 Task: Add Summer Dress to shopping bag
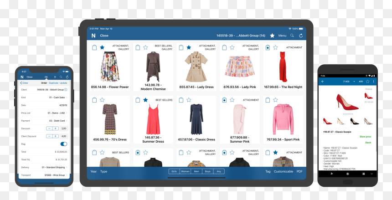[x=138, y=100]
